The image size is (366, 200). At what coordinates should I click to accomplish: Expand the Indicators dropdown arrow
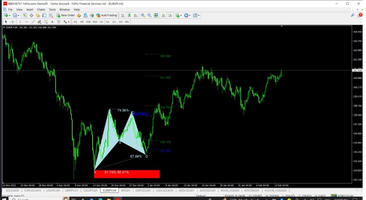click(181, 15)
